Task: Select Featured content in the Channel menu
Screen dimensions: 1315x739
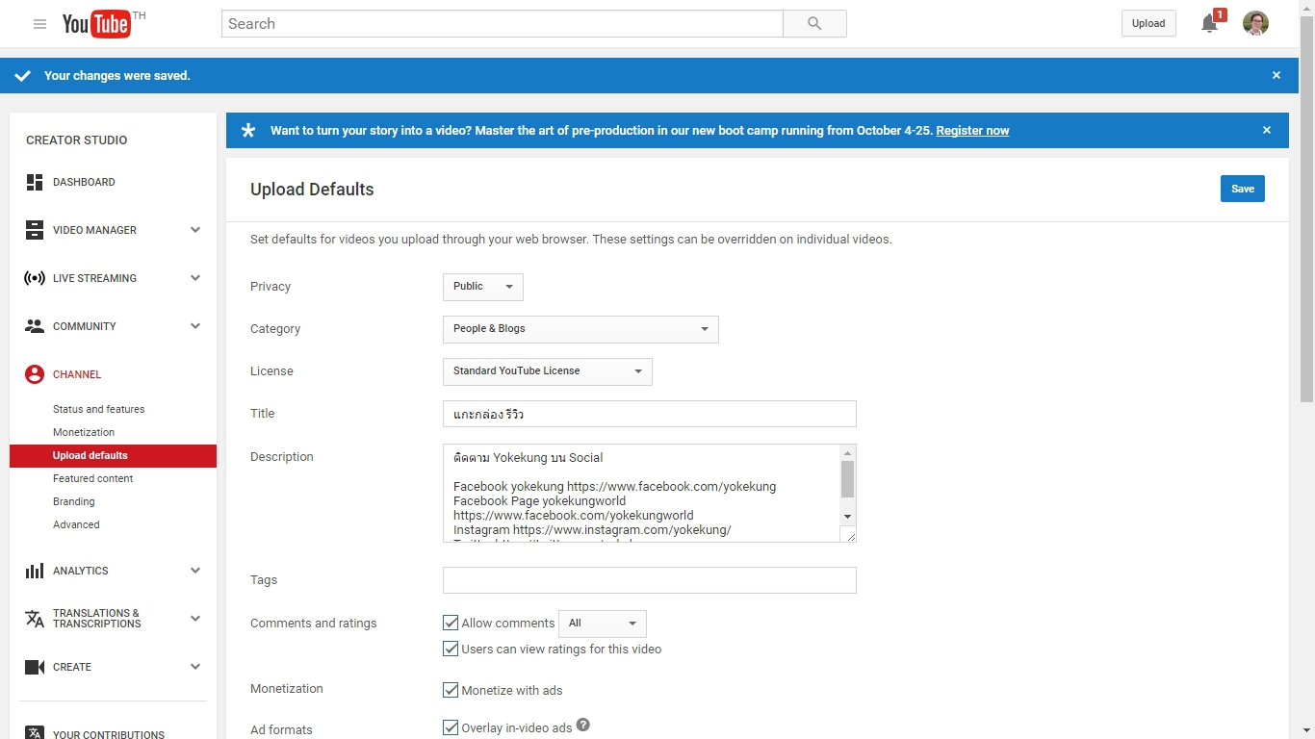Action: pyautogui.click(x=93, y=478)
